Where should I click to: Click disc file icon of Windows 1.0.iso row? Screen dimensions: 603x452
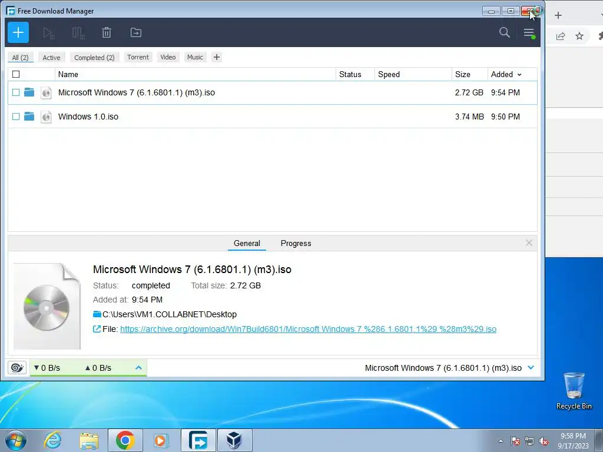click(x=46, y=117)
